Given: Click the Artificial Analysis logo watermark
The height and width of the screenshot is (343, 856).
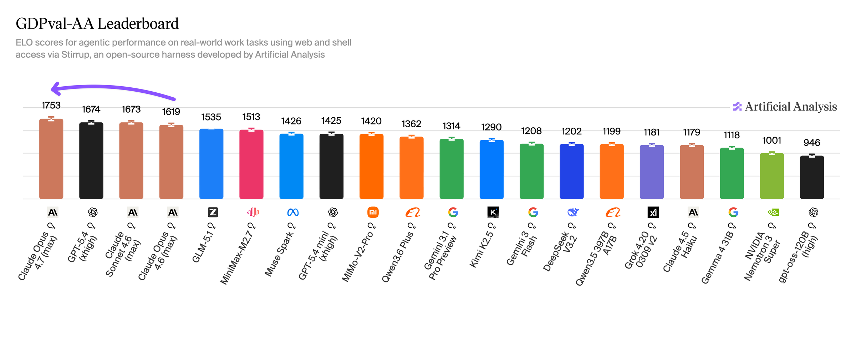Looking at the screenshot, I should tap(785, 107).
